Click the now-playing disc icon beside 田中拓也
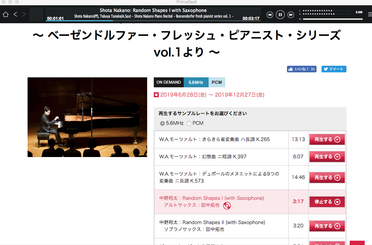The height and width of the screenshot is (245, 372). (x=227, y=205)
